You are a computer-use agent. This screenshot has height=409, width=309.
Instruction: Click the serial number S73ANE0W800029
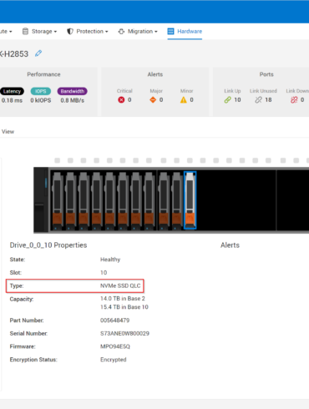(124, 333)
